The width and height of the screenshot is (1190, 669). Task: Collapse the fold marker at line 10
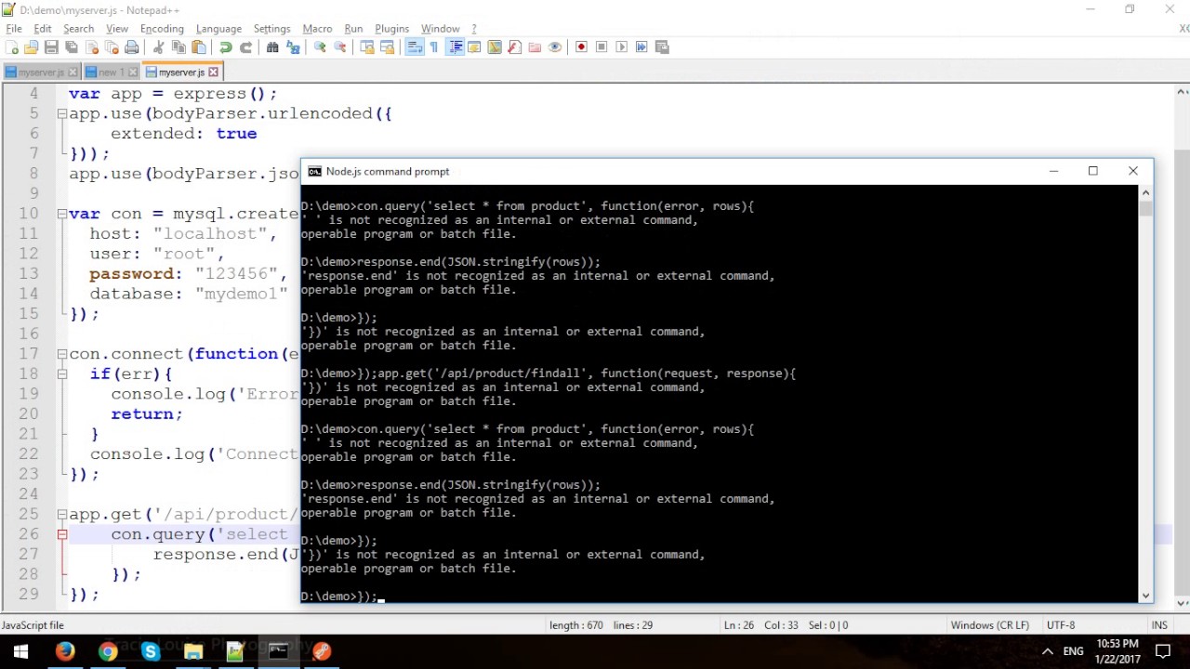point(61,214)
